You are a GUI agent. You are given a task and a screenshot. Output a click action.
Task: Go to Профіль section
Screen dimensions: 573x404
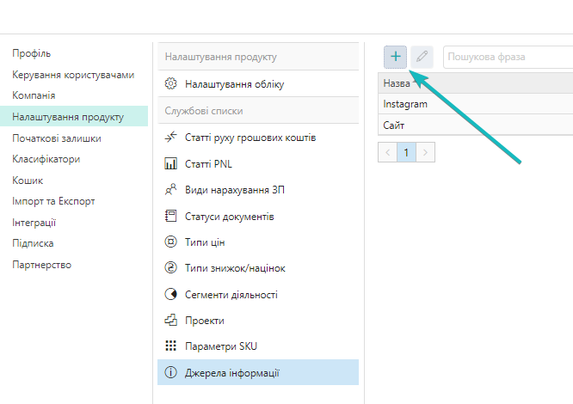(x=32, y=53)
